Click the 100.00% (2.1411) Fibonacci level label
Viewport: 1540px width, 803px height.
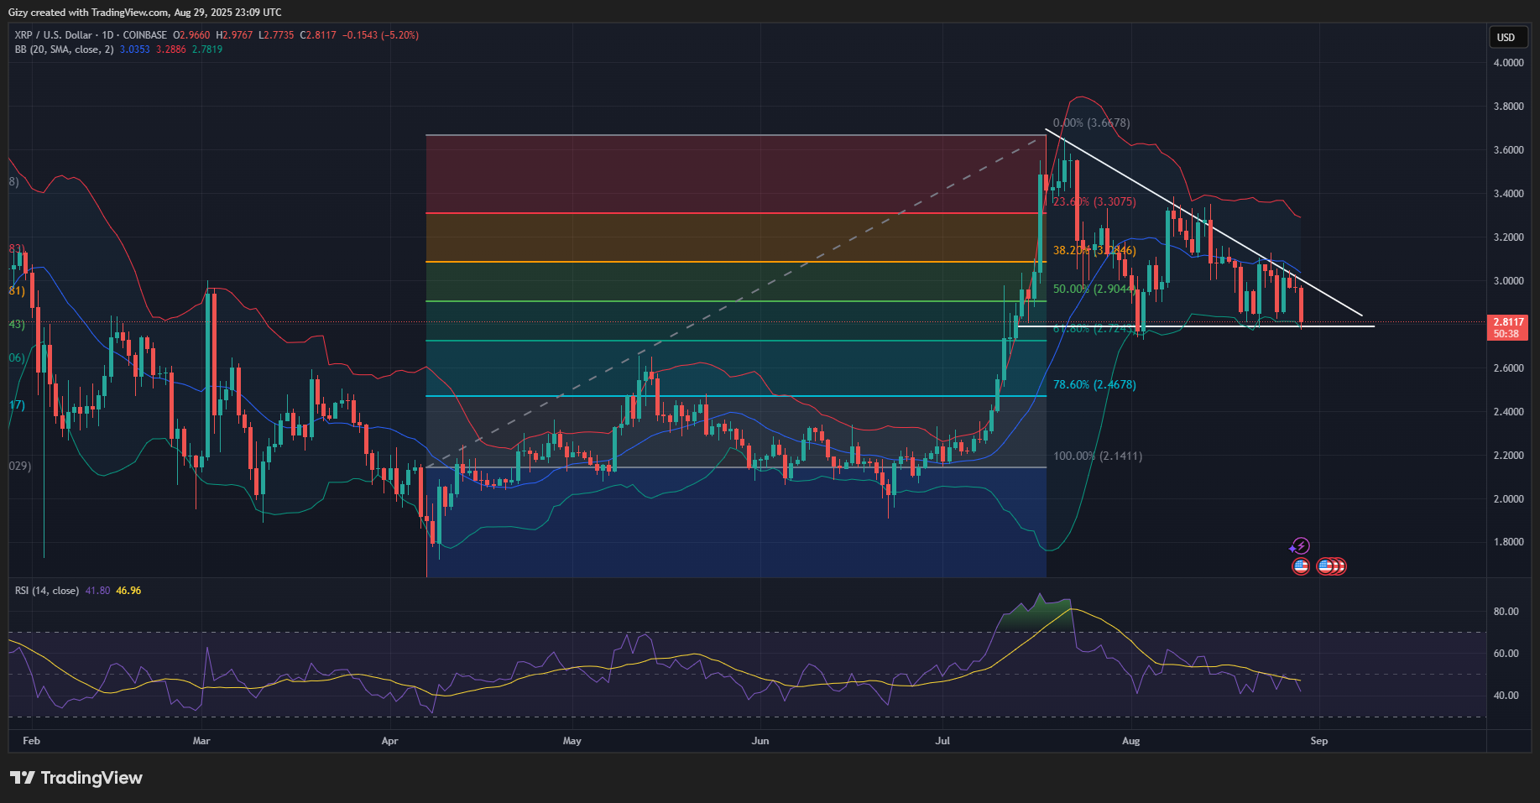pos(1098,456)
